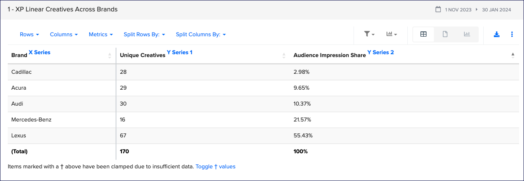Open the three-dot more options menu
Image resolution: width=524 pixels, height=181 pixels.
pos(512,35)
